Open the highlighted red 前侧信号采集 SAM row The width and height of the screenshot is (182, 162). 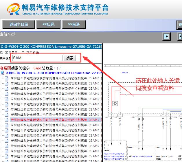click(x=56, y=120)
